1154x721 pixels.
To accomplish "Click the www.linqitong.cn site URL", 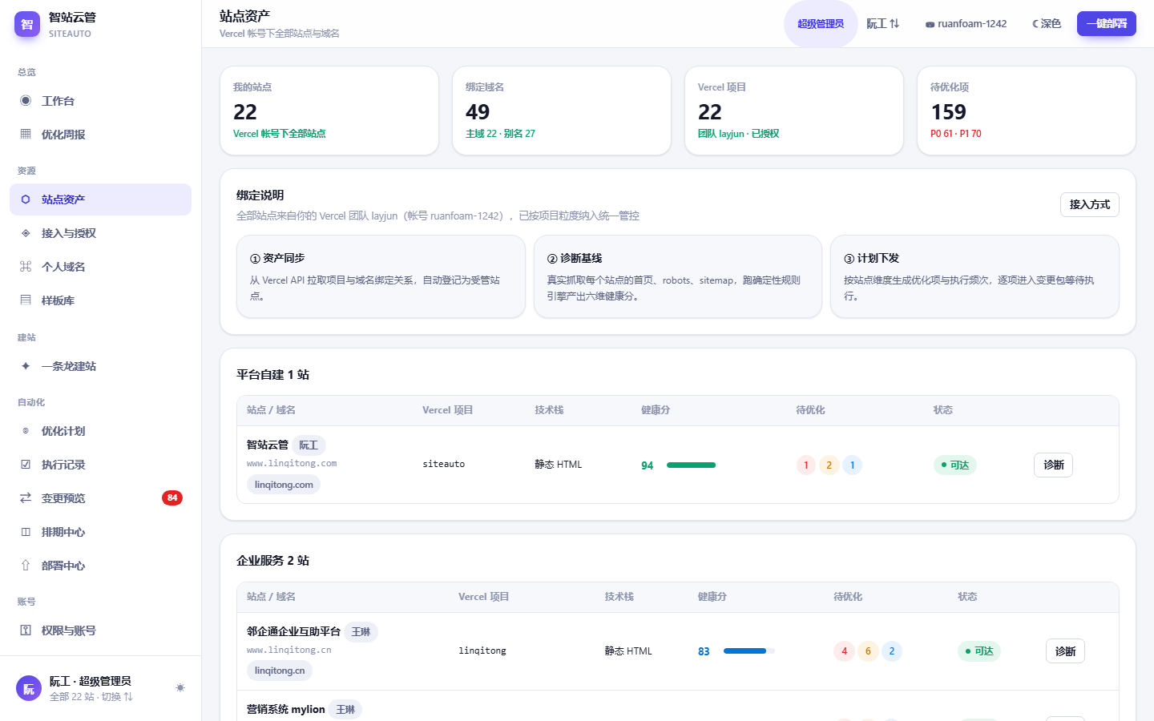I will 289,651.
